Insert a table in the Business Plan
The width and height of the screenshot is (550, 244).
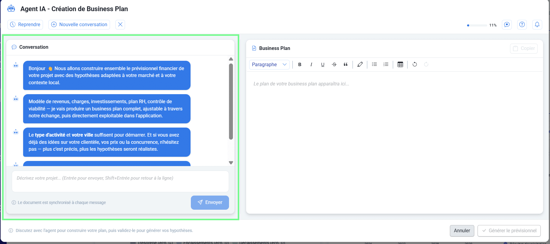tap(400, 64)
